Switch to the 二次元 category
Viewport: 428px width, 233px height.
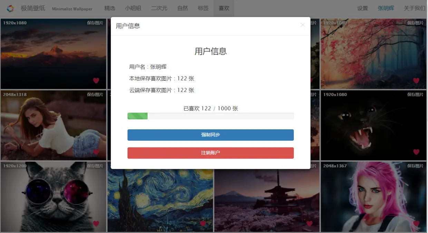[159, 8]
